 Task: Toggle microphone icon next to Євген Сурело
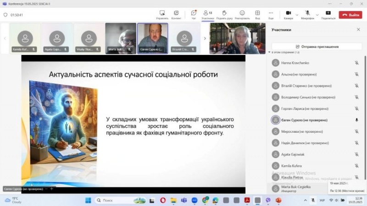click(x=356, y=120)
